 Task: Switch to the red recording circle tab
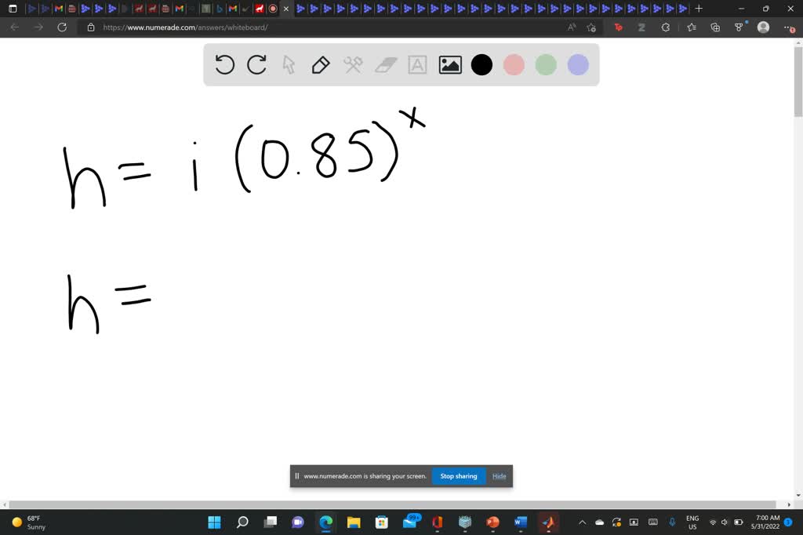(x=273, y=9)
